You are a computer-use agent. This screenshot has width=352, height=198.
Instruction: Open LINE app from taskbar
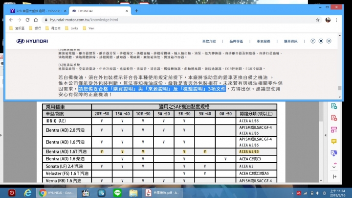[x=117, y=193]
